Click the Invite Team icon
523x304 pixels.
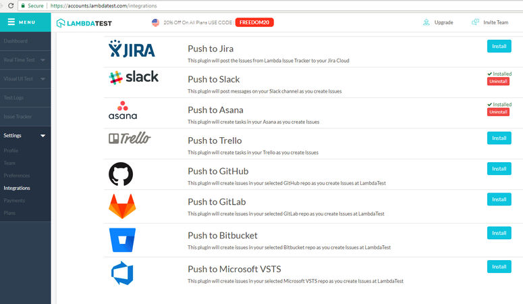(475, 22)
